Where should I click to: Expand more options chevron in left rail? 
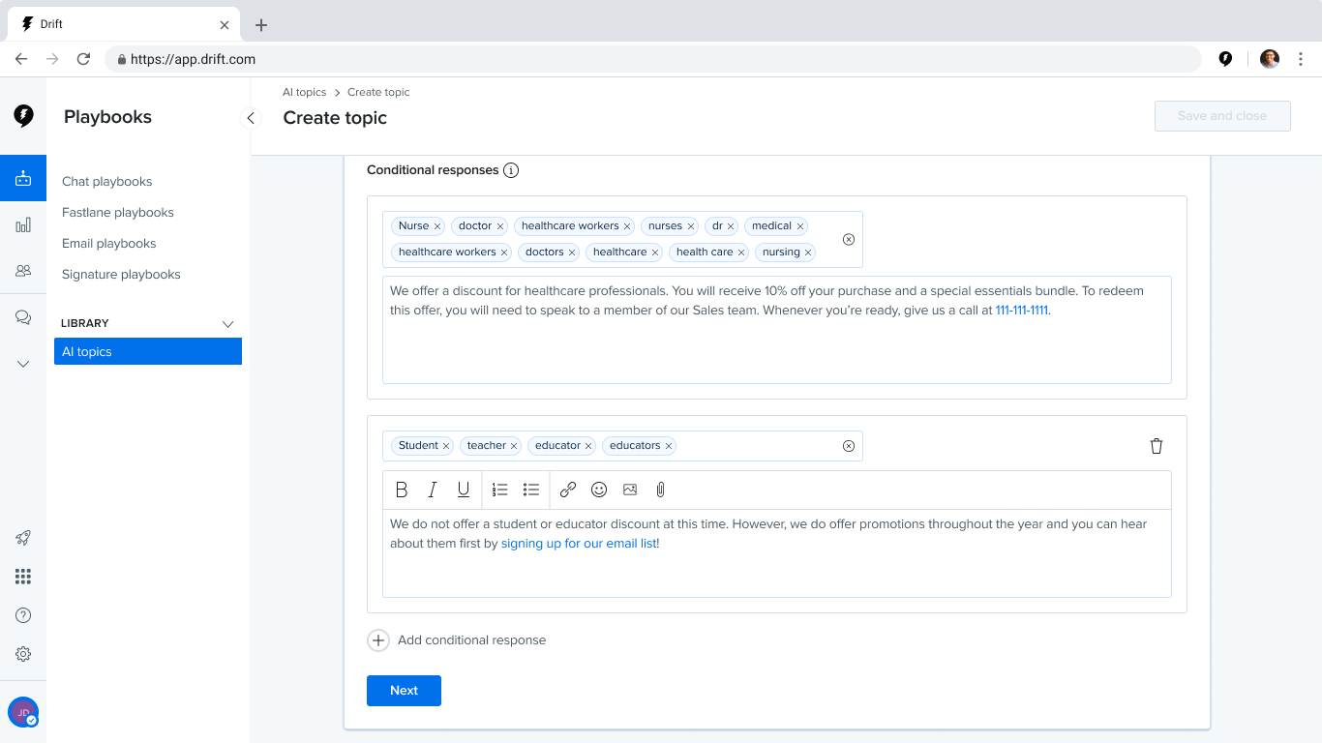[x=23, y=364]
